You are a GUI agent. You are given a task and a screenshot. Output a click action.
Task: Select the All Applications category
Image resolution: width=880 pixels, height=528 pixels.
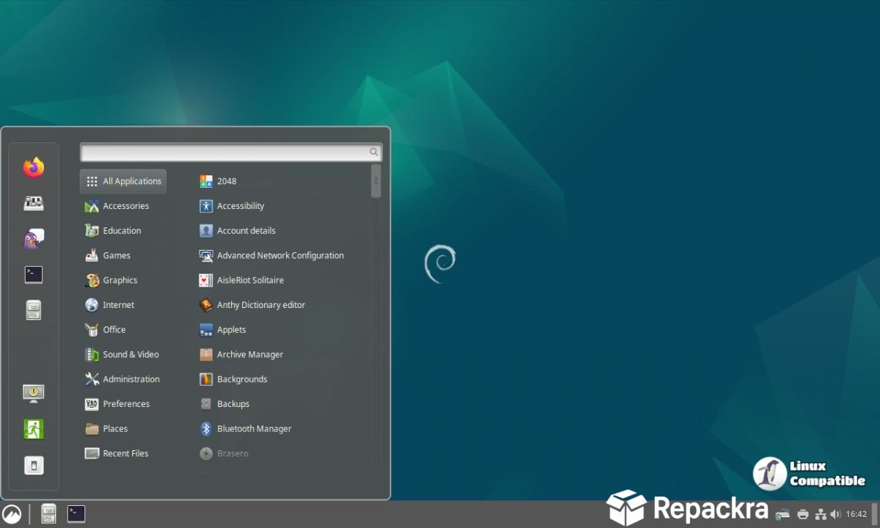pyautogui.click(x=123, y=181)
